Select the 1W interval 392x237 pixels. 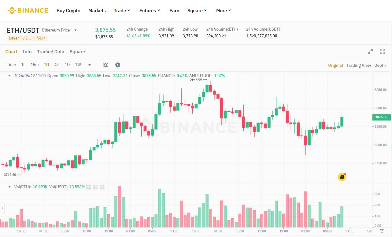pyautogui.click(x=78, y=65)
